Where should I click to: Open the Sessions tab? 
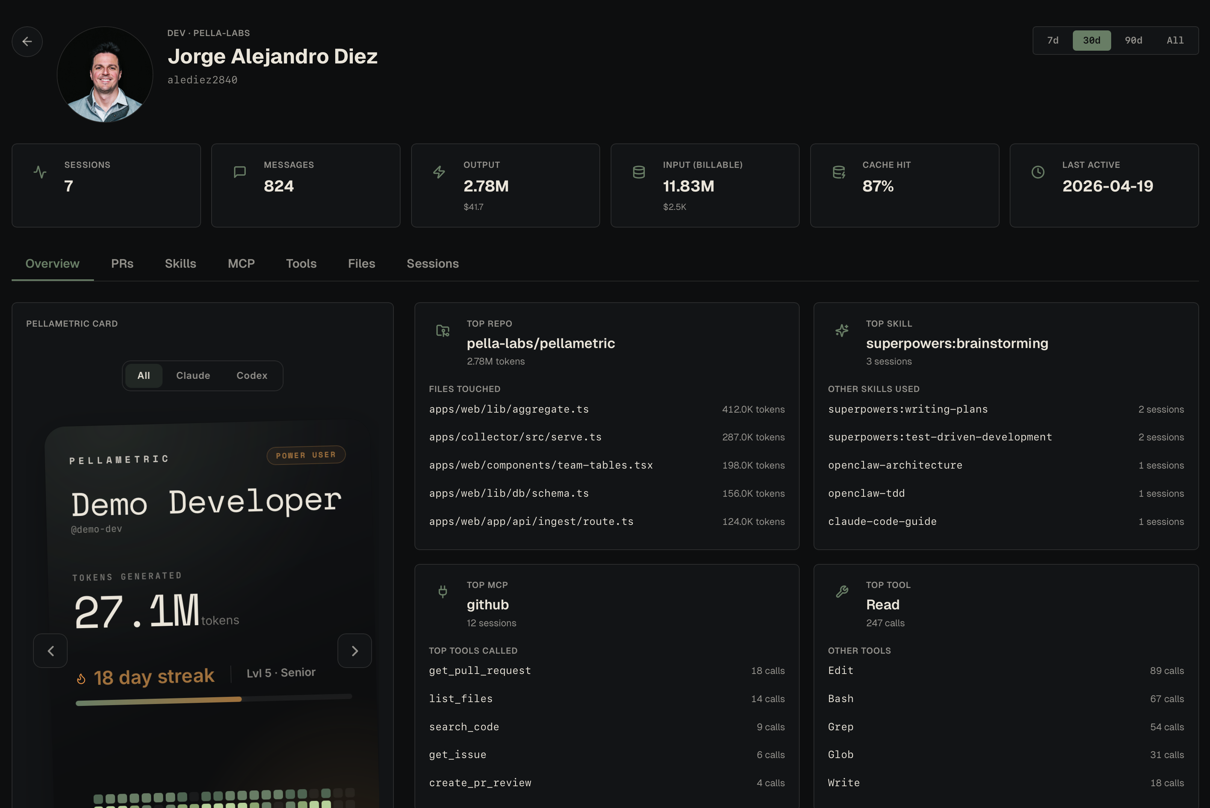tap(433, 263)
